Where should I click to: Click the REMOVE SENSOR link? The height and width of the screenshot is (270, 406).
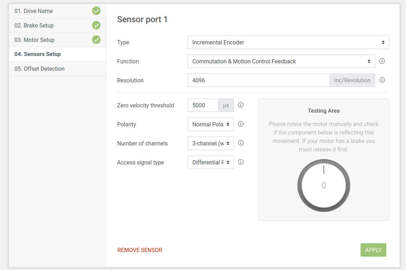click(x=140, y=250)
